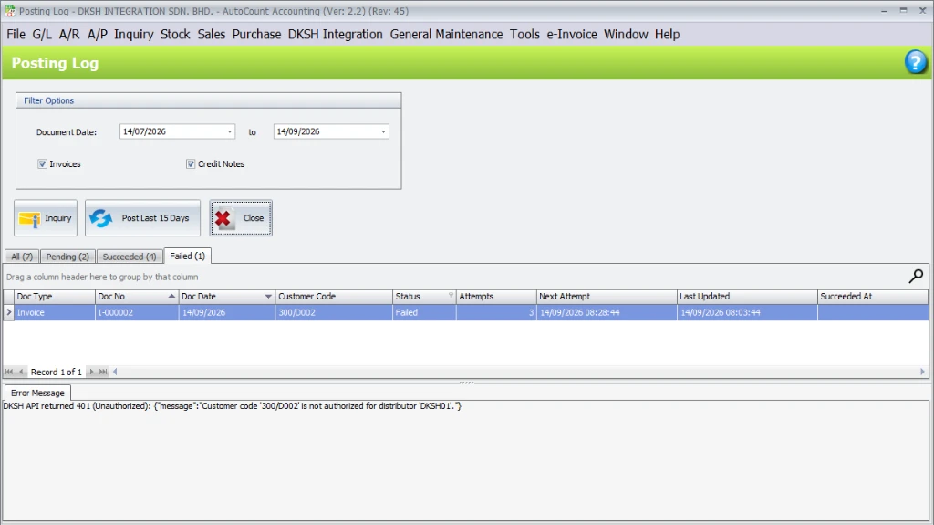Click the Last Updated column header
The image size is (934, 525).
[747, 297]
